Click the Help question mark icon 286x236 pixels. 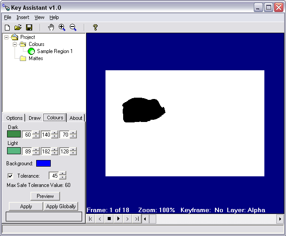pyautogui.click(x=95, y=27)
